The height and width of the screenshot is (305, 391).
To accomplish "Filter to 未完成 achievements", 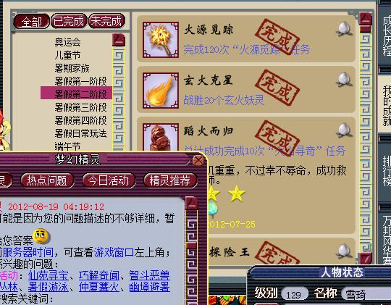I will coord(106,21).
